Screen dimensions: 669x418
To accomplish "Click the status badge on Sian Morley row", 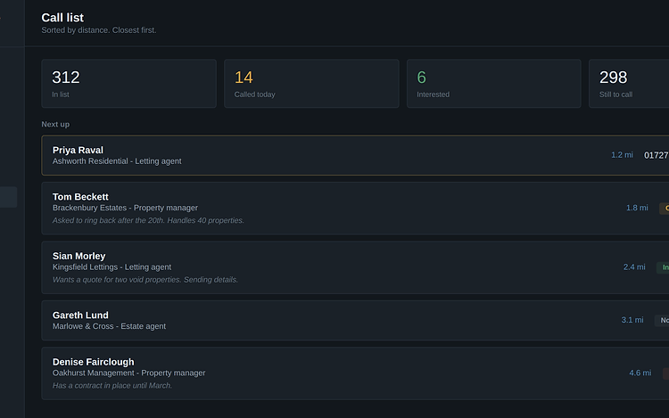I will 663,267.
